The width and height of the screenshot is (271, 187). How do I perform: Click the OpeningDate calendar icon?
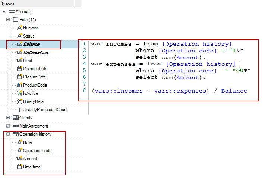[19, 69]
